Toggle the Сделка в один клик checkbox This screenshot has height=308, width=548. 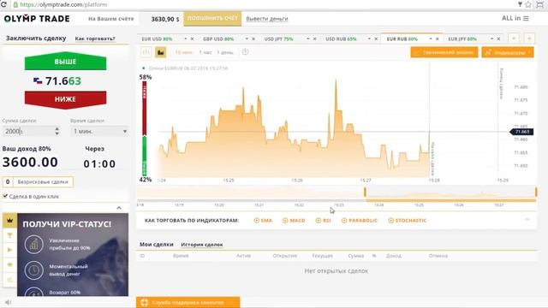coord(5,196)
